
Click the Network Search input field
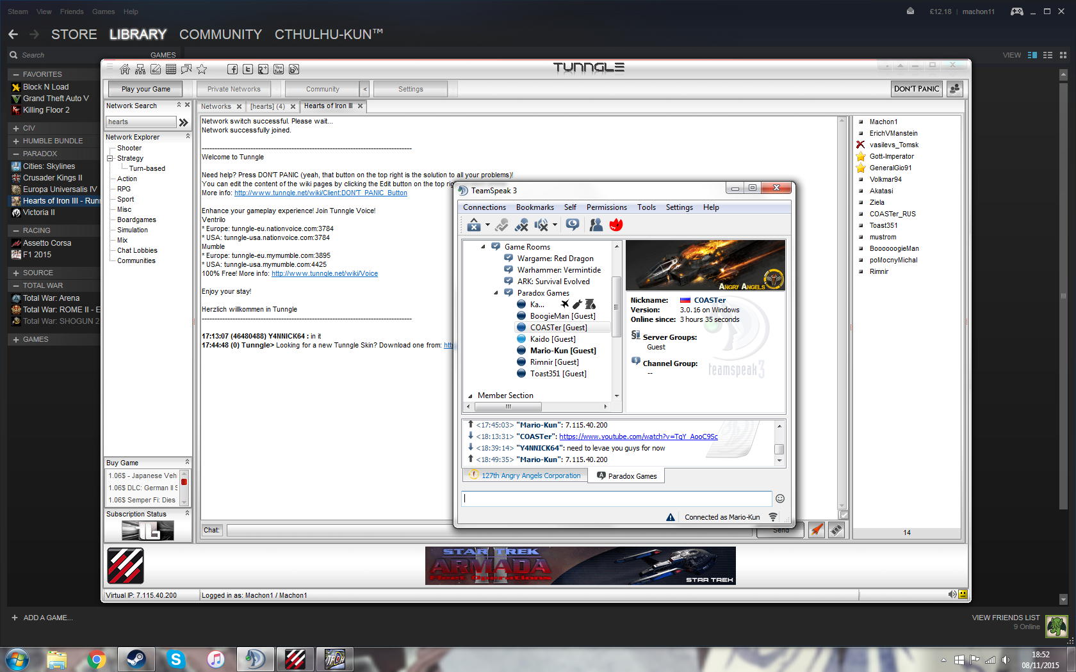(x=141, y=122)
